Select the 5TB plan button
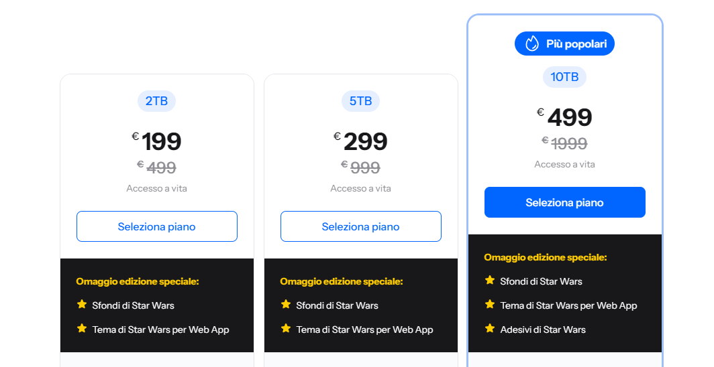The height and width of the screenshot is (367, 714). (x=361, y=226)
